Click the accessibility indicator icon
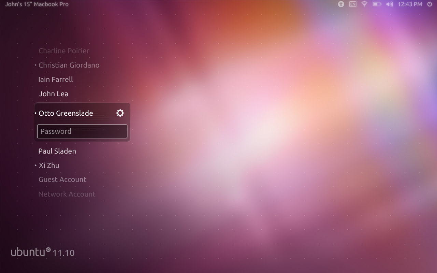 [x=341, y=4]
